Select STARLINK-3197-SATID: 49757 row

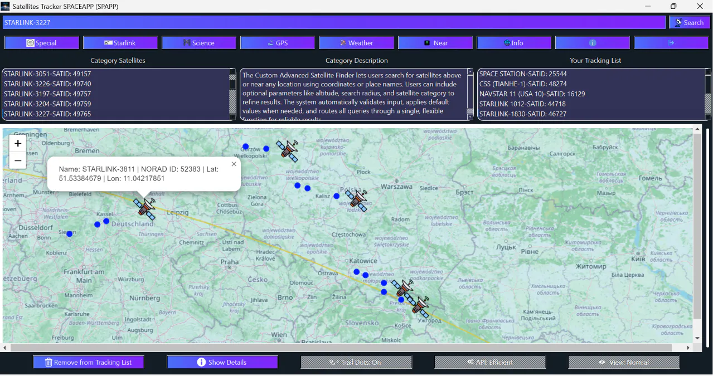pyautogui.click(x=115, y=94)
